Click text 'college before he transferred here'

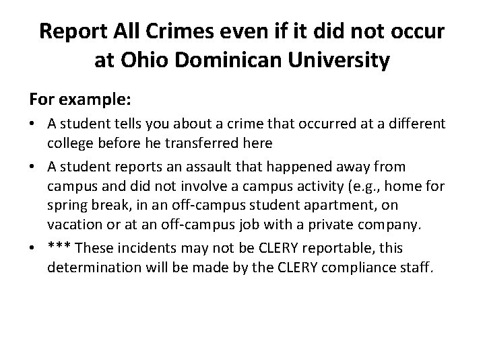click(160, 143)
